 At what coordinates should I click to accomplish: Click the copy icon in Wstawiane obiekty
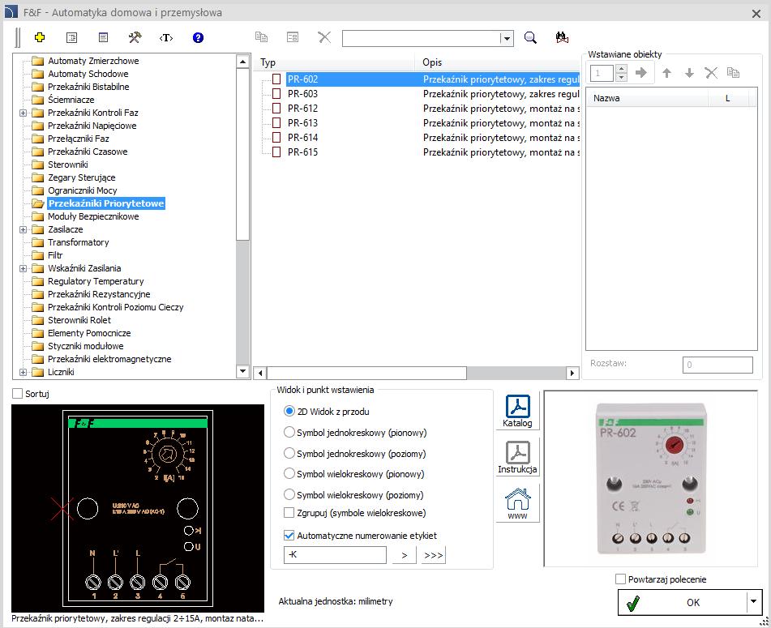733,73
